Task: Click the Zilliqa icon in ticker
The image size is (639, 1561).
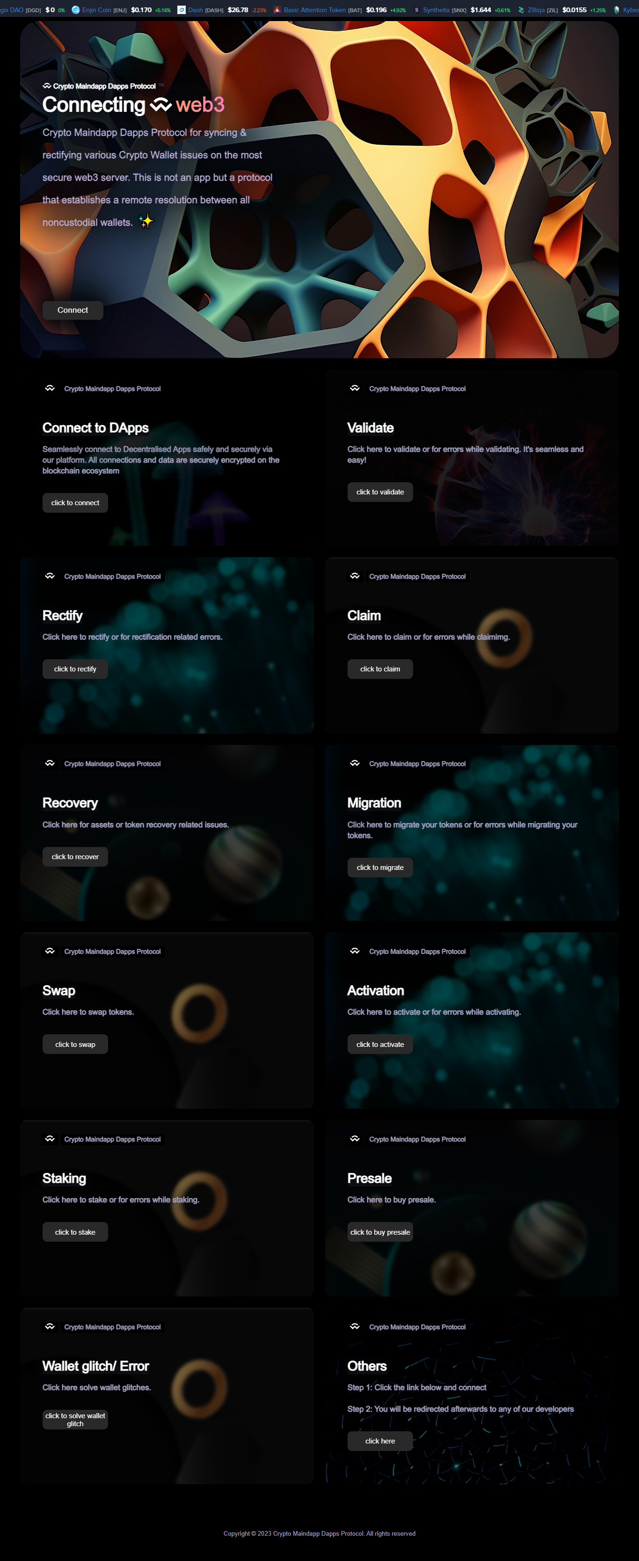Action: (x=521, y=10)
